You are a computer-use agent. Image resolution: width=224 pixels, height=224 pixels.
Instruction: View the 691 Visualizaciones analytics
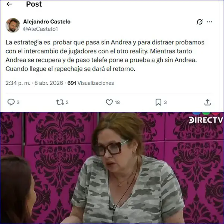click(x=91, y=83)
